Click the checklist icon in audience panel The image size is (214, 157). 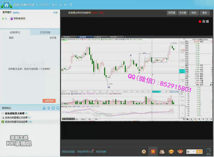coord(53,108)
